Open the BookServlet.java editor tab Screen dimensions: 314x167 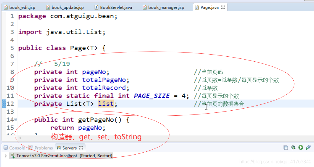pyautogui.click(x=113, y=7)
